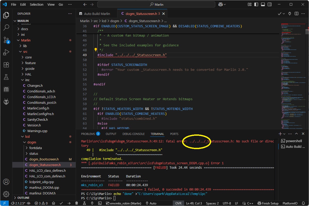The width and height of the screenshot is (309, 206).
Task: Open the PlatformIO alien icon view
Action: [6, 102]
